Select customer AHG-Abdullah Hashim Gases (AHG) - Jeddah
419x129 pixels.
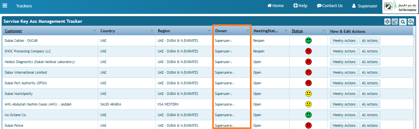(x=38, y=104)
